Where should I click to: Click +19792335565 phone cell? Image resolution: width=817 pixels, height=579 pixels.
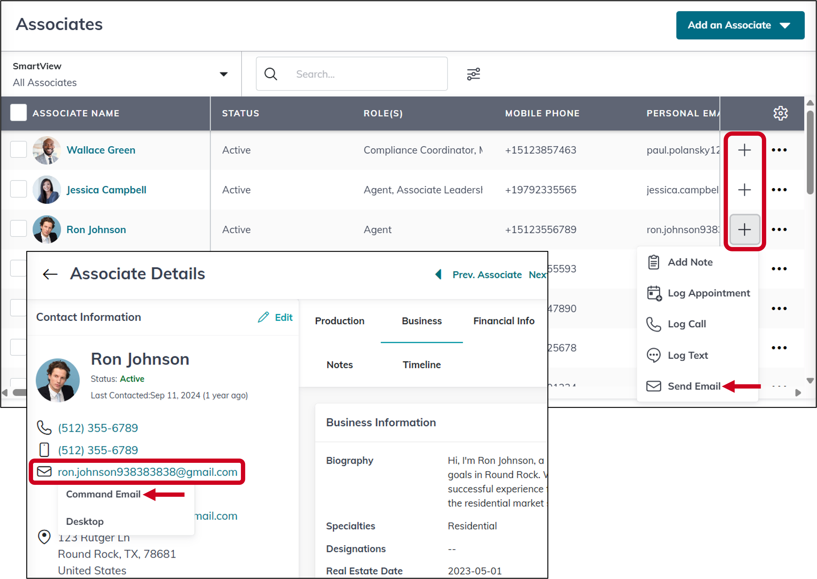coord(540,190)
